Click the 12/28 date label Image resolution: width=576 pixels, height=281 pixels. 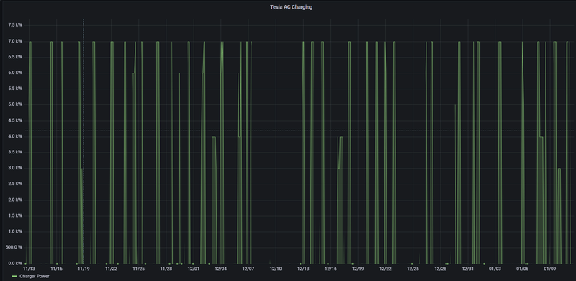pyautogui.click(x=440, y=269)
